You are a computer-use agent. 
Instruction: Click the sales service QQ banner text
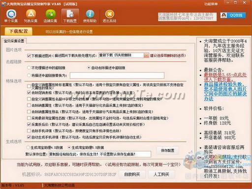coord(187,16)
